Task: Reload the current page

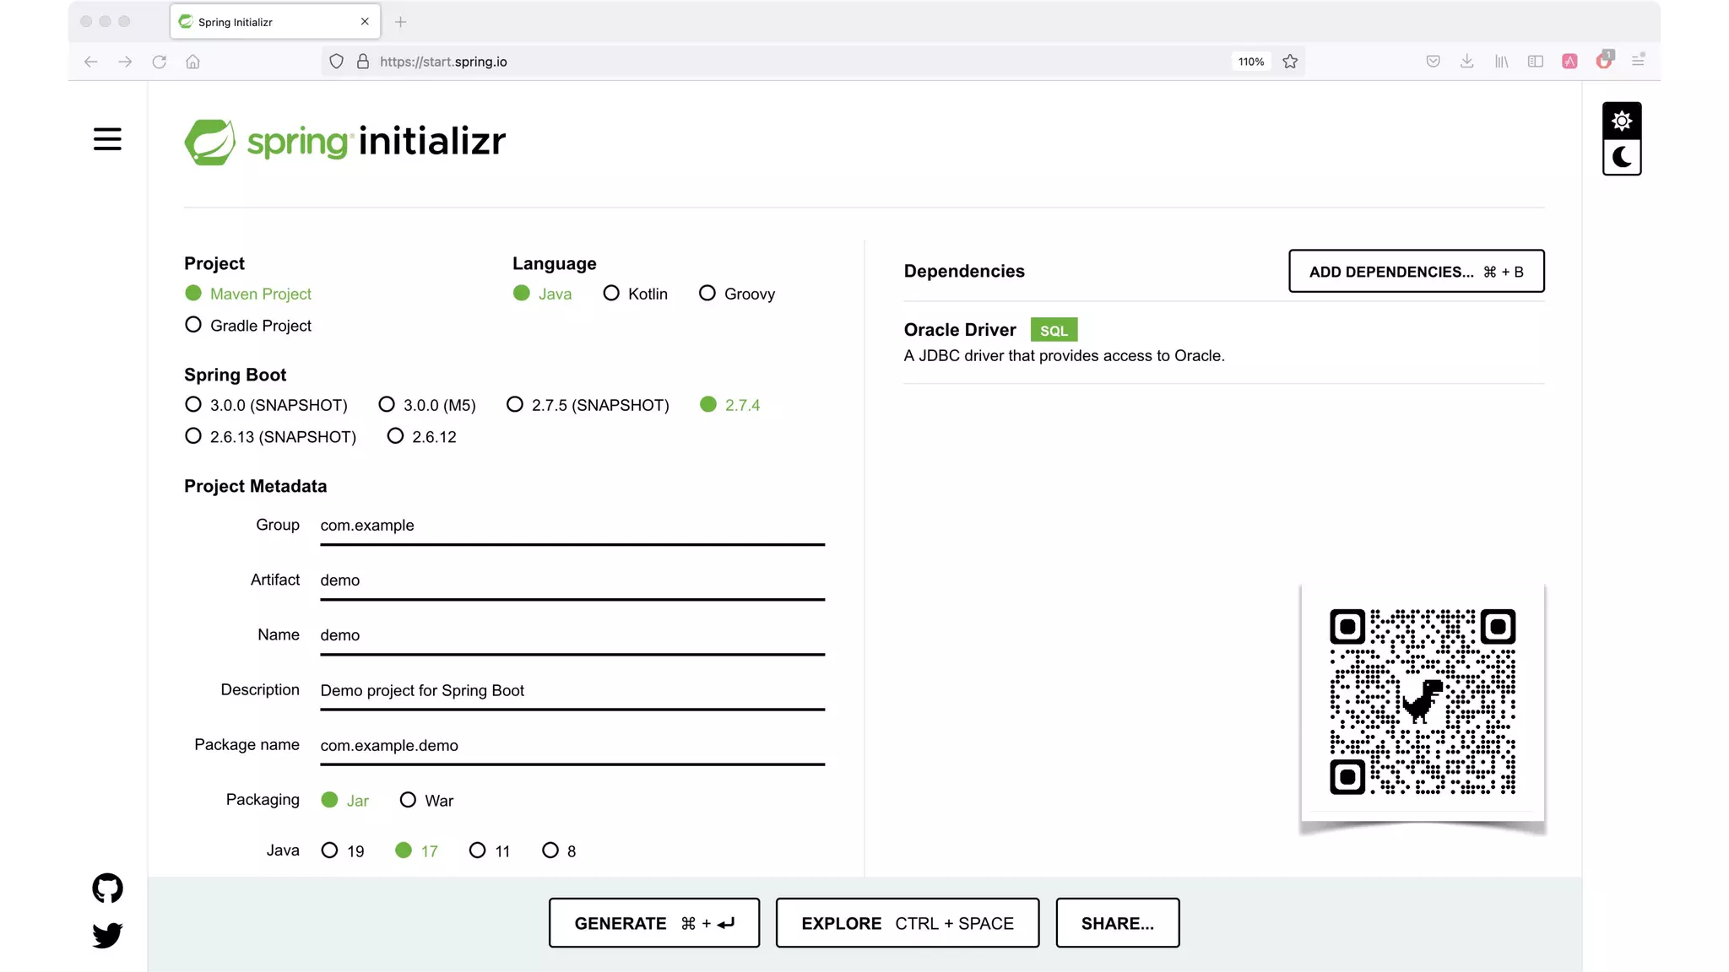Action: click(159, 62)
